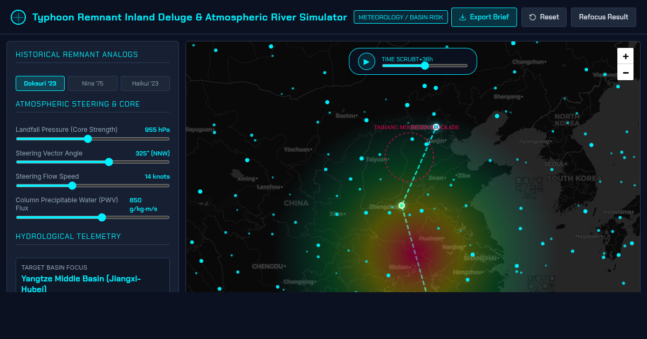Click the Refocus Result button

pos(603,17)
